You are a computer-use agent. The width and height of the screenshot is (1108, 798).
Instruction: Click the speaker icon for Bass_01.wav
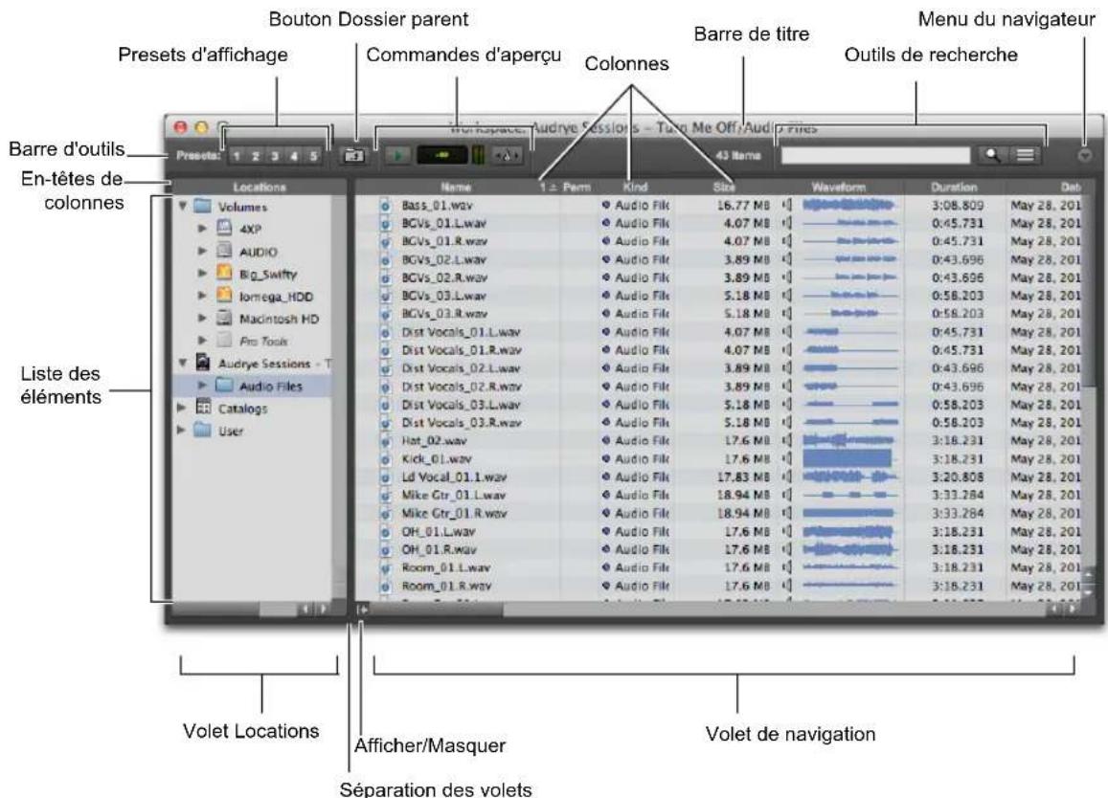pos(787,206)
